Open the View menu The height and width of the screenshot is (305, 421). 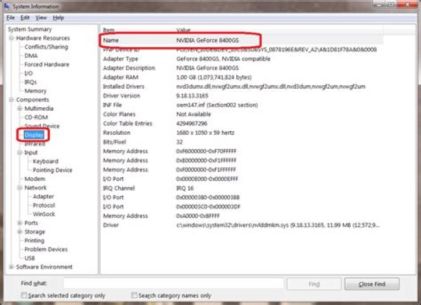[41, 18]
